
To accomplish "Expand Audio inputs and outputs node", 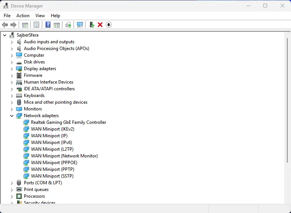I will pos(12,42).
